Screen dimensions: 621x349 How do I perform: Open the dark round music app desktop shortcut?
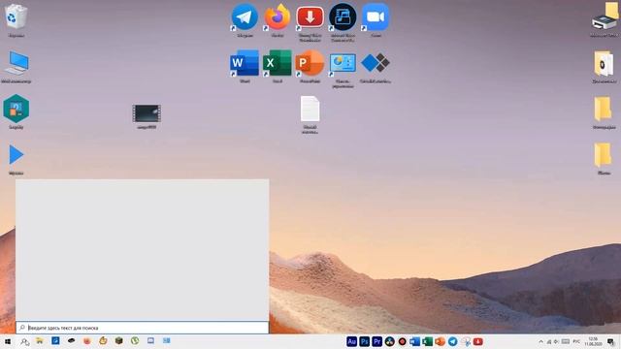point(343,17)
